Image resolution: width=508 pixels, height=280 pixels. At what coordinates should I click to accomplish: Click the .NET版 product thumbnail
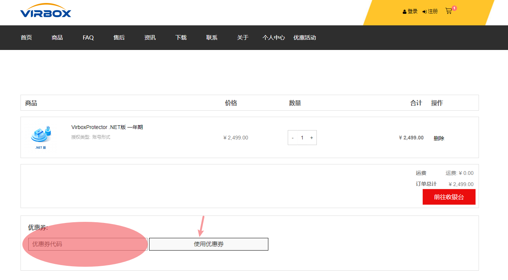[41, 137]
